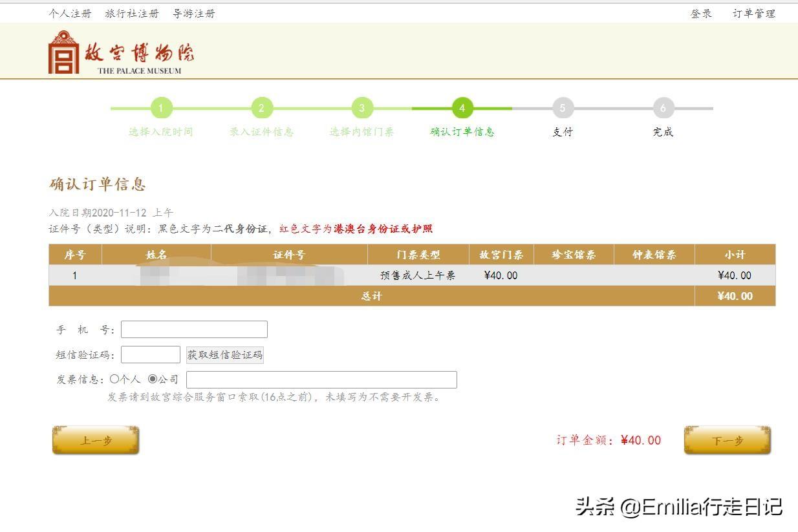The image size is (798, 532).
Task: Click step circle 4 确认订单信息
Action: click(462, 108)
